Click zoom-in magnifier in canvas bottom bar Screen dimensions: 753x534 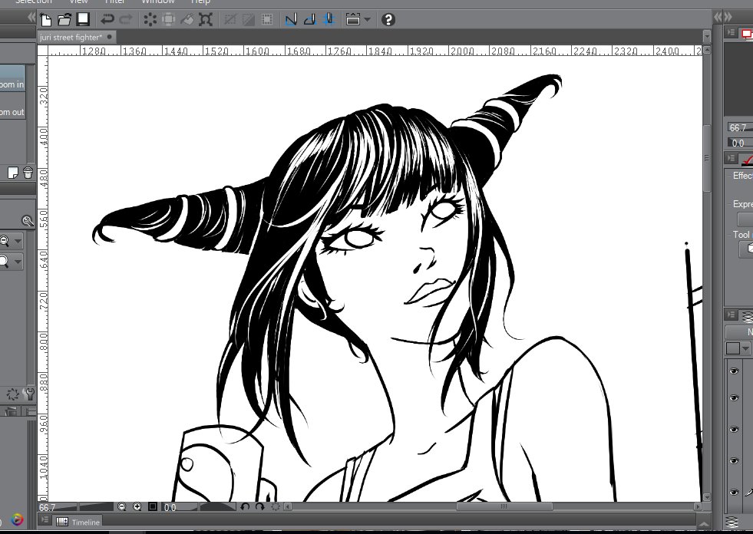137,506
